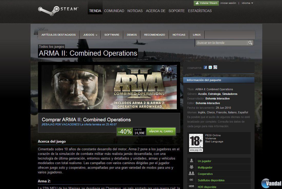Click the Acerca del juego heading

click(52, 141)
